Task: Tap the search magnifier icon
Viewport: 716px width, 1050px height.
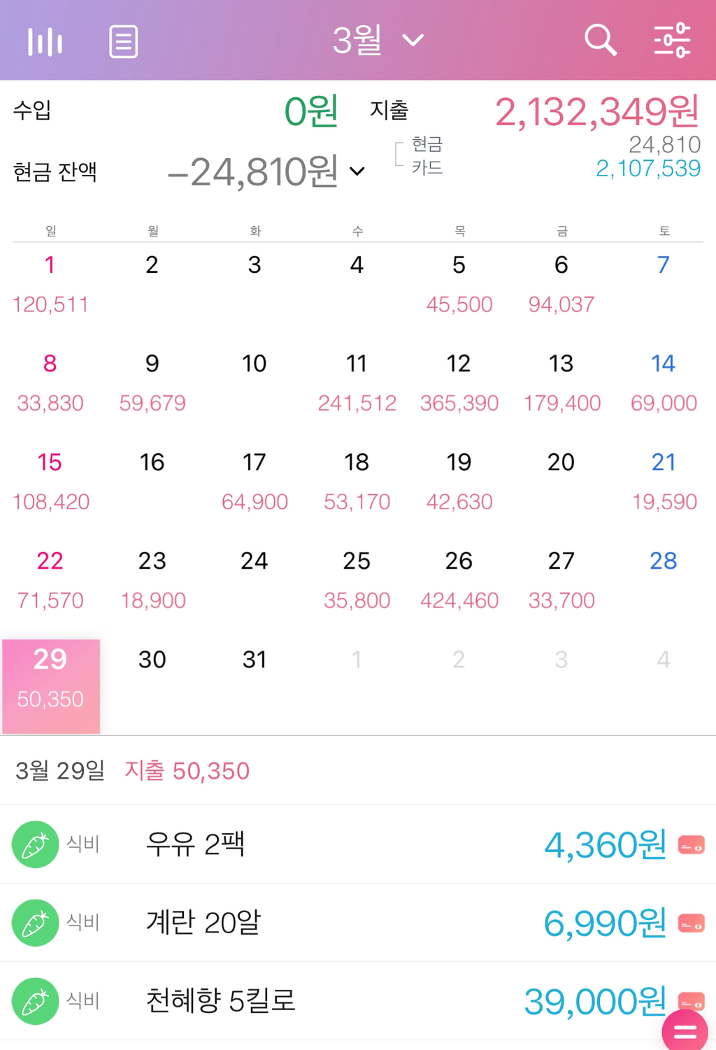Action: (600, 41)
